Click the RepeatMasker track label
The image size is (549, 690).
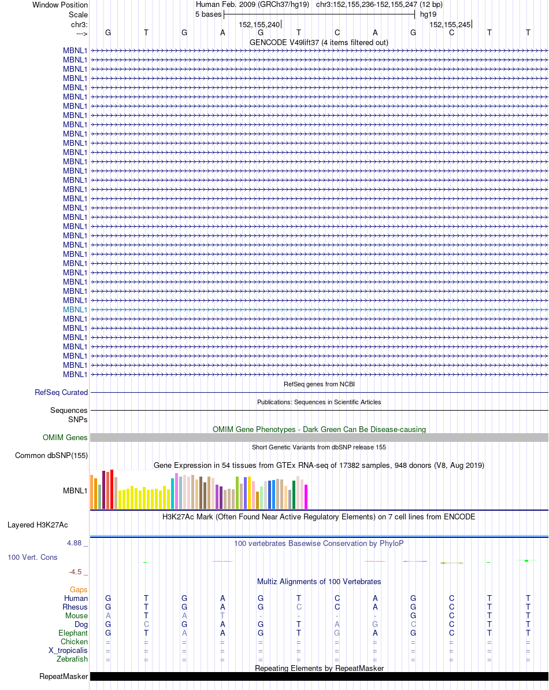(64, 676)
